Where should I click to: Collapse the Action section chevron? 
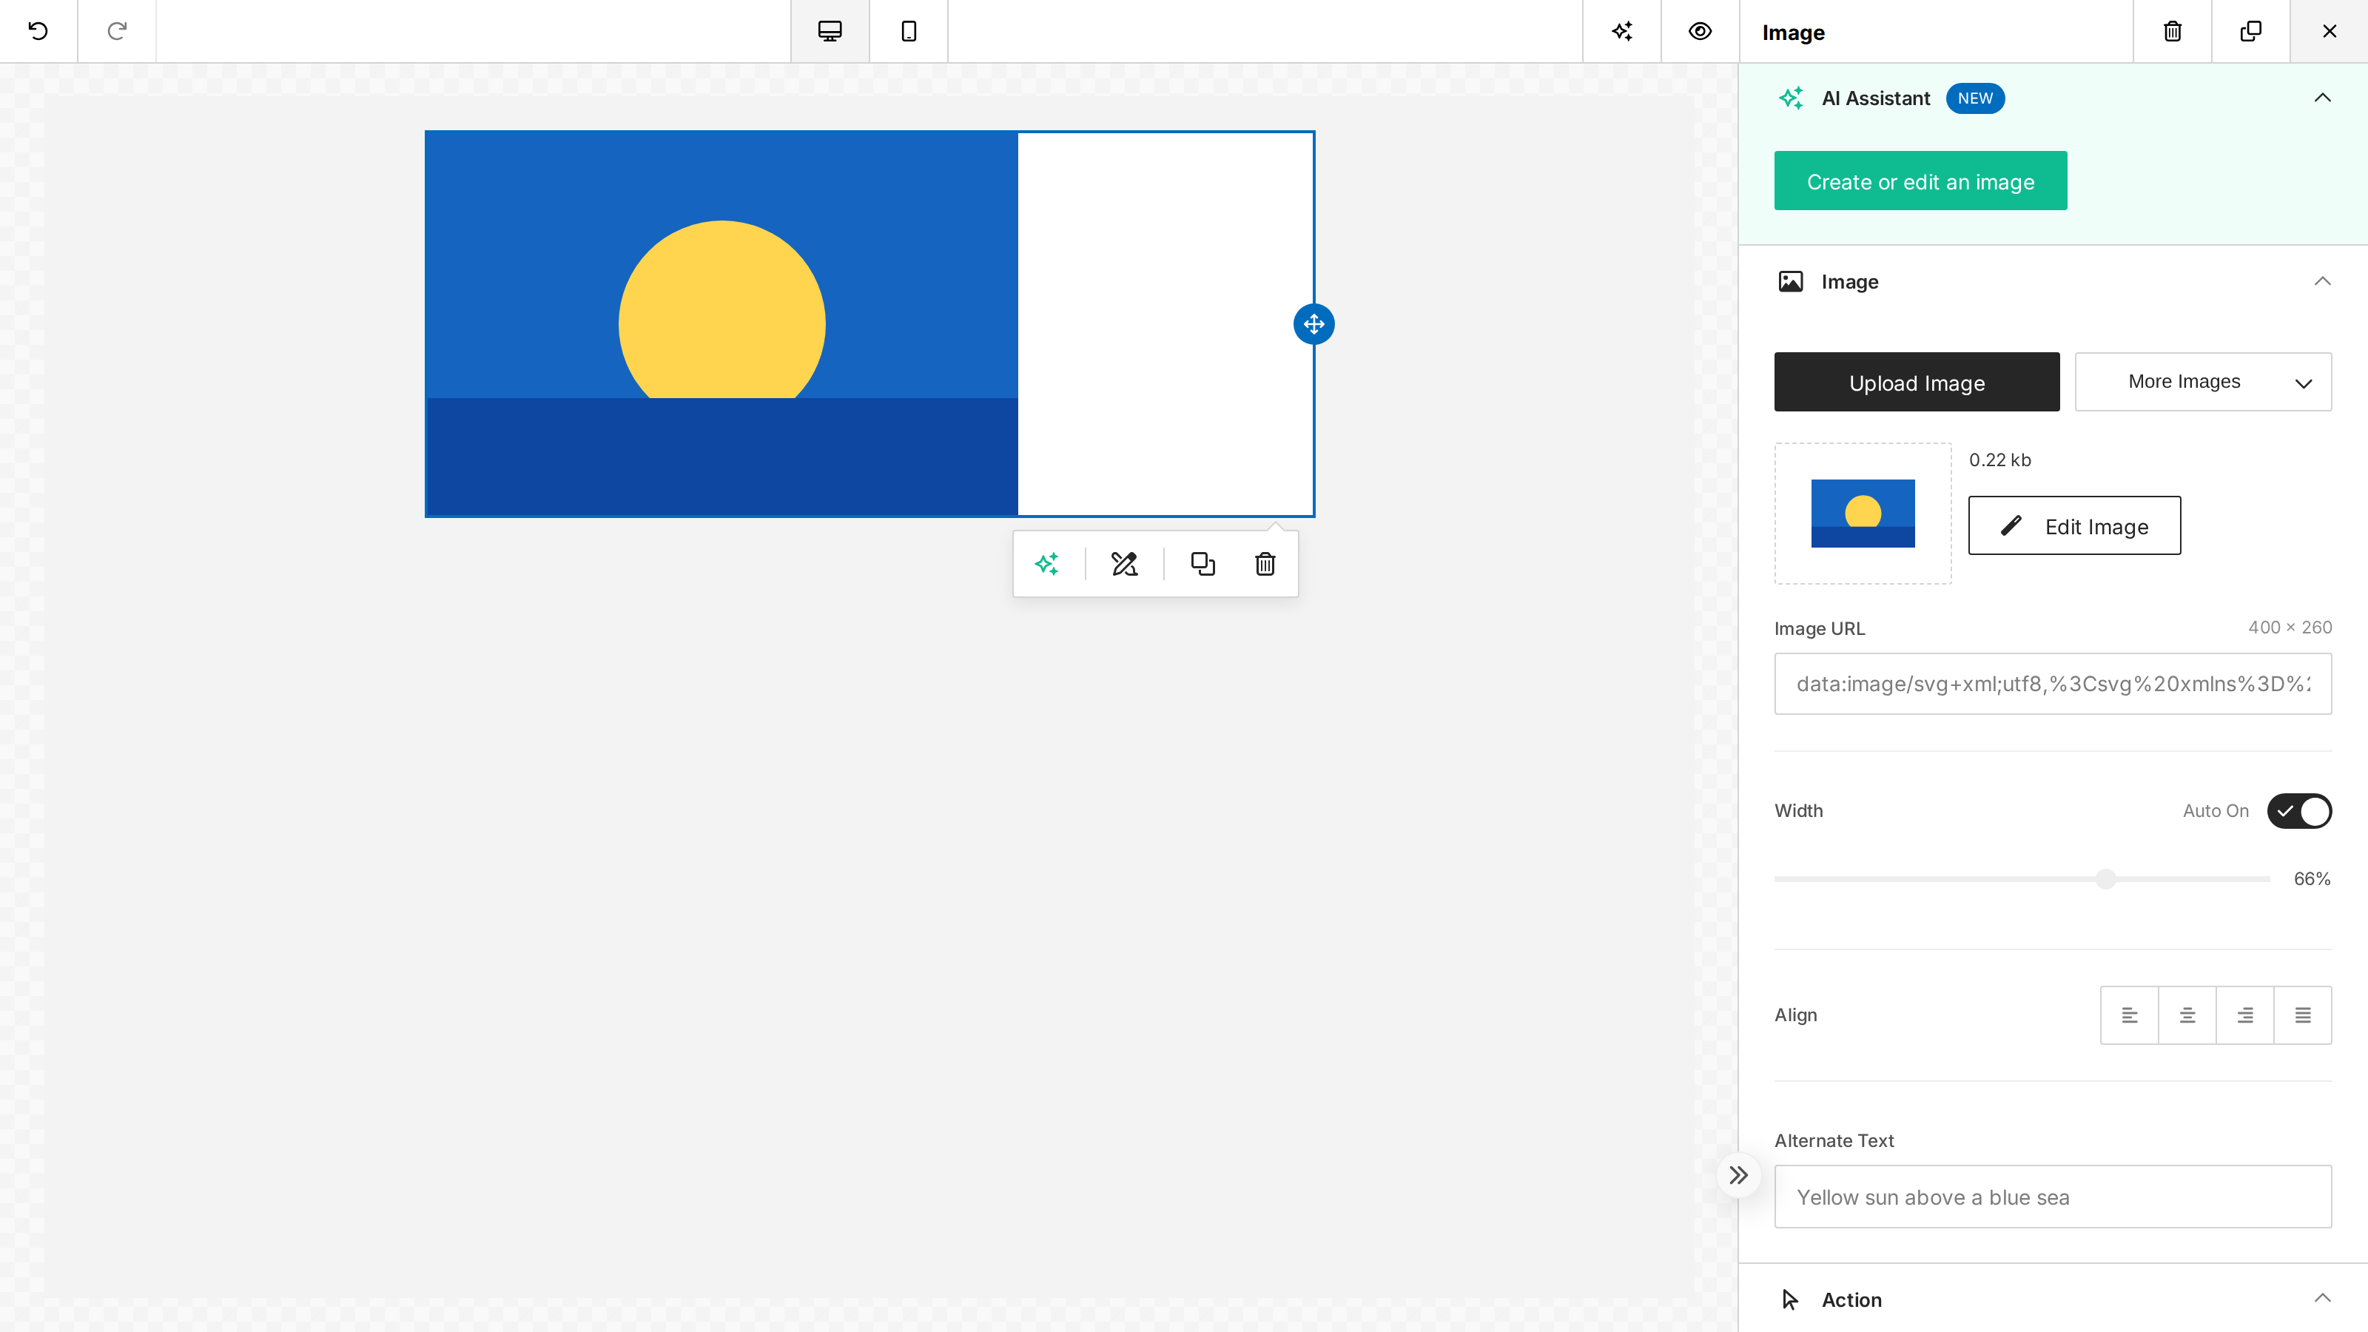pos(2322,1298)
